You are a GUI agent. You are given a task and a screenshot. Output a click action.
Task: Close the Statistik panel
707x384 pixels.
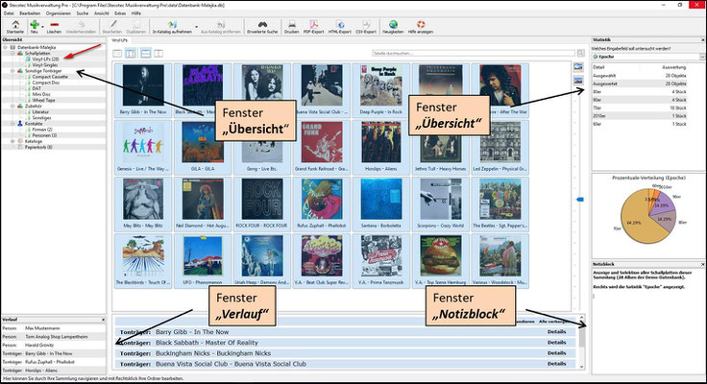(702, 40)
